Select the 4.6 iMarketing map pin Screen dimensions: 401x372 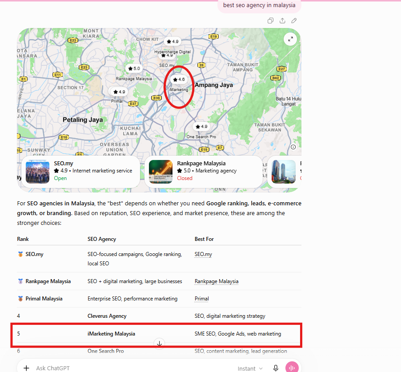click(179, 80)
